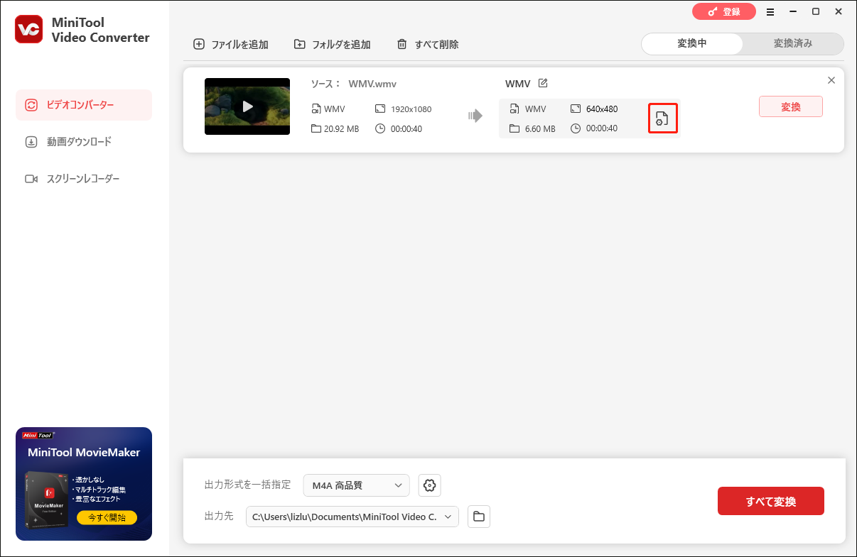The width and height of the screenshot is (857, 557).
Task: Click the output WMV title text
Action: point(518,84)
